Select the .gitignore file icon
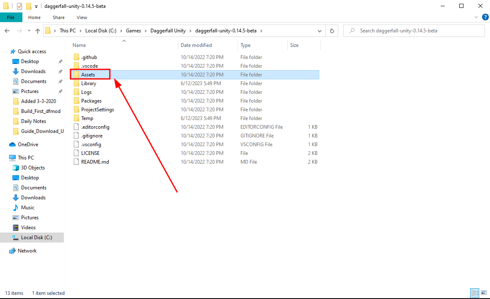Image resolution: width=490 pixels, height=299 pixels. click(76, 135)
